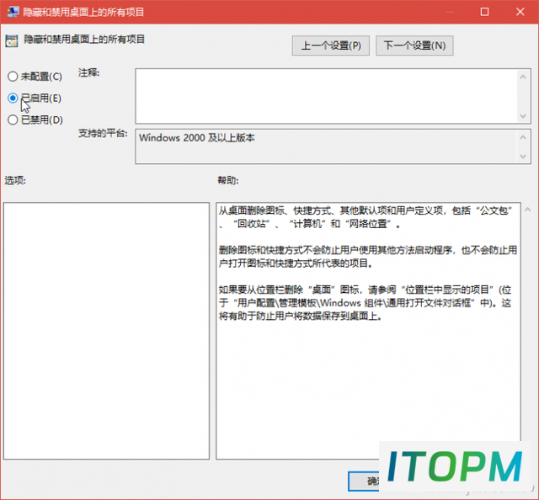The width and height of the screenshot is (539, 500).
Task: Click the comment box scroll down arrow
Action: [x=523, y=116]
